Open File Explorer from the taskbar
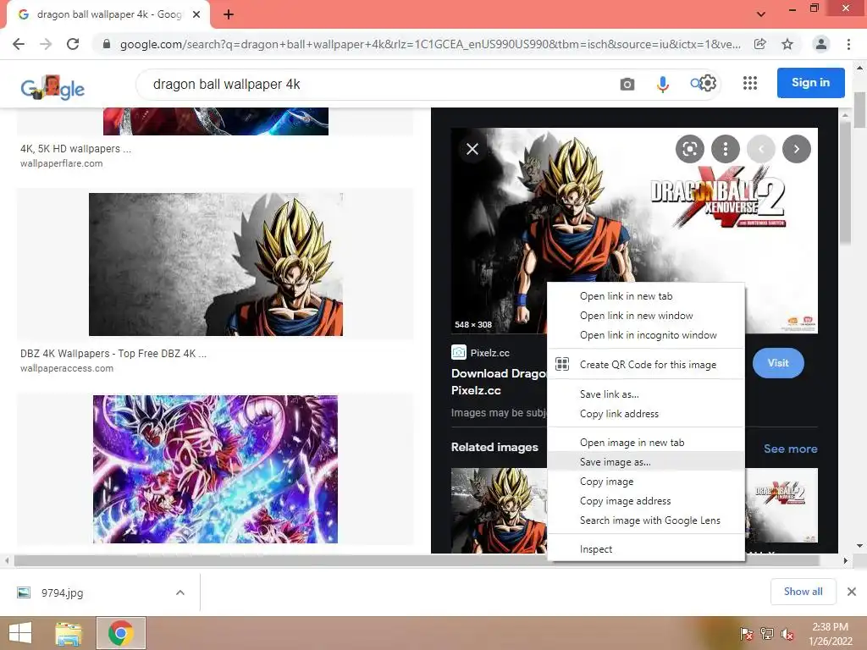Screen dimensions: 867x650 (69, 633)
